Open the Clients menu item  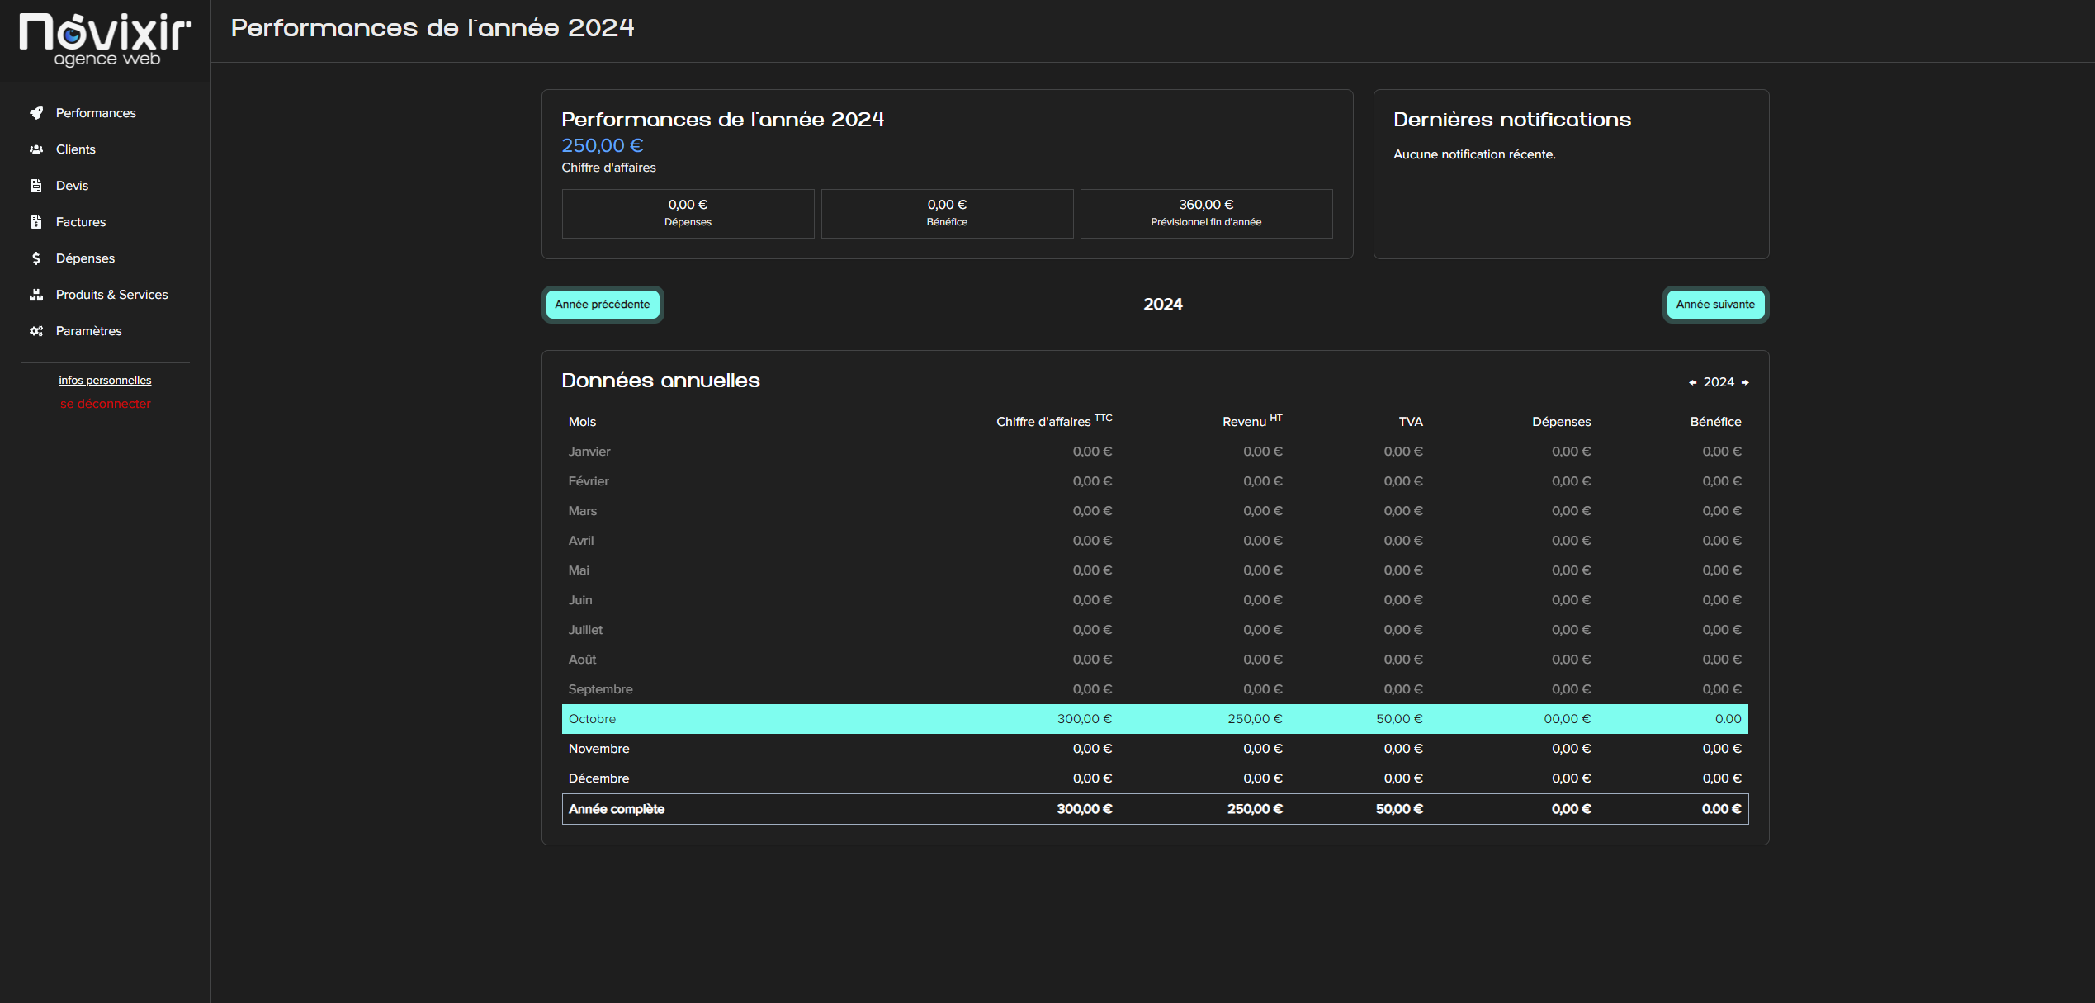click(75, 149)
